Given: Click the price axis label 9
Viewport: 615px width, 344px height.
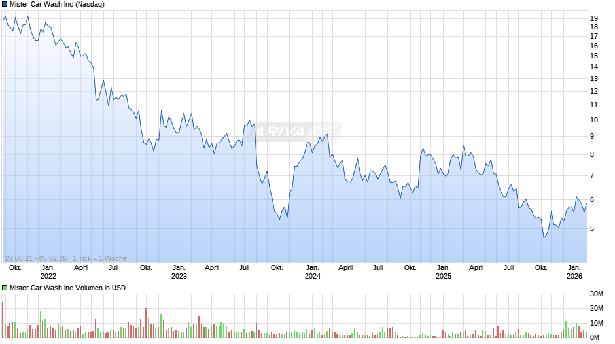Looking at the screenshot, I should tap(592, 137).
